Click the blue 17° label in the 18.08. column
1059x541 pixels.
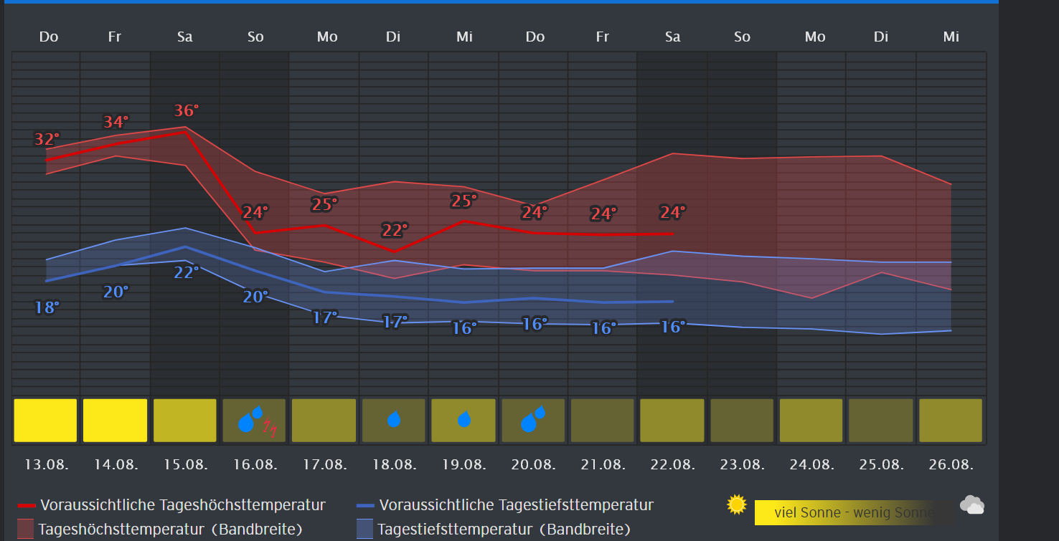point(395,322)
